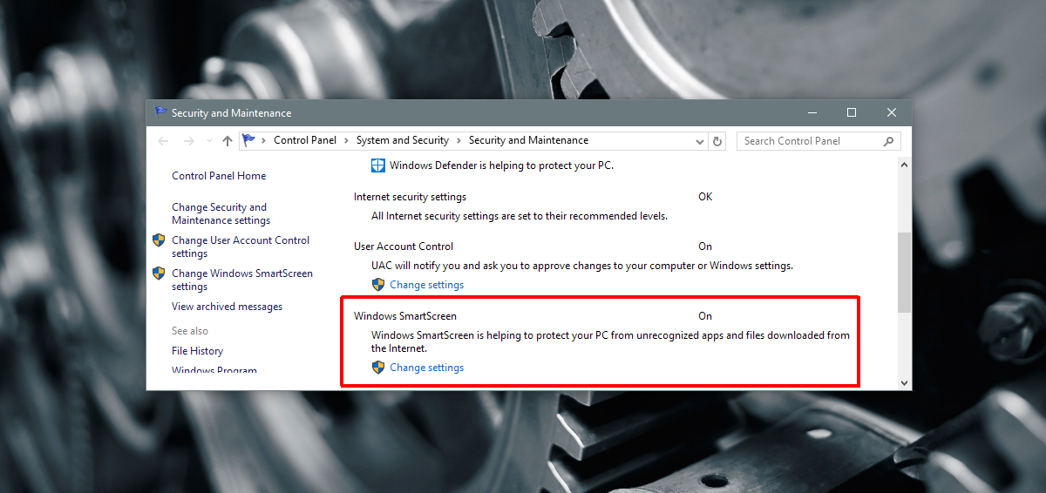This screenshot has height=493, width=1046.
Task: Click the vertical scrollbar down arrow
Action: [x=904, y=382]
